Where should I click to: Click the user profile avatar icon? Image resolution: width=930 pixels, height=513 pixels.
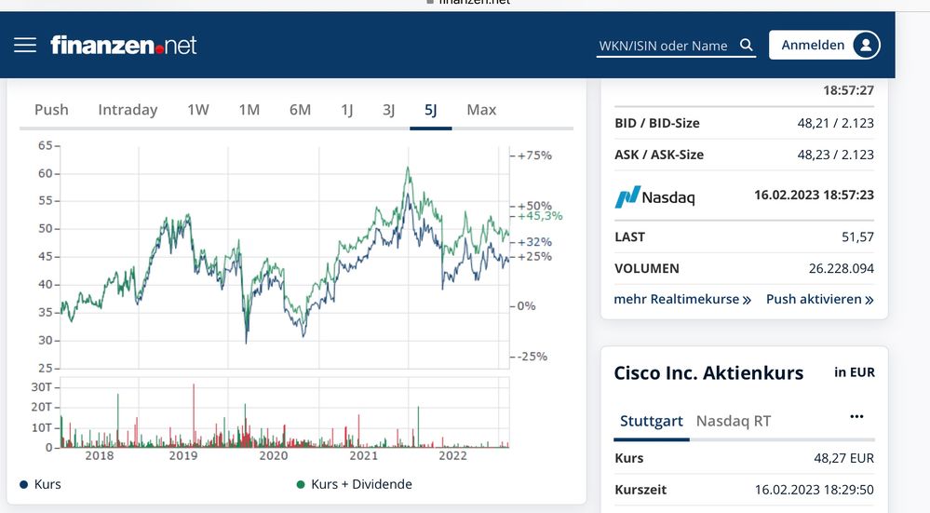pyautogui.click(x=865, y=45)
